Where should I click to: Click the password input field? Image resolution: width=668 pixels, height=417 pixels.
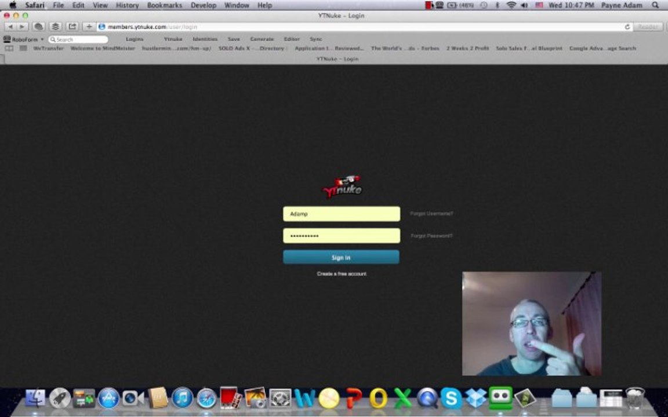(342, 236)
